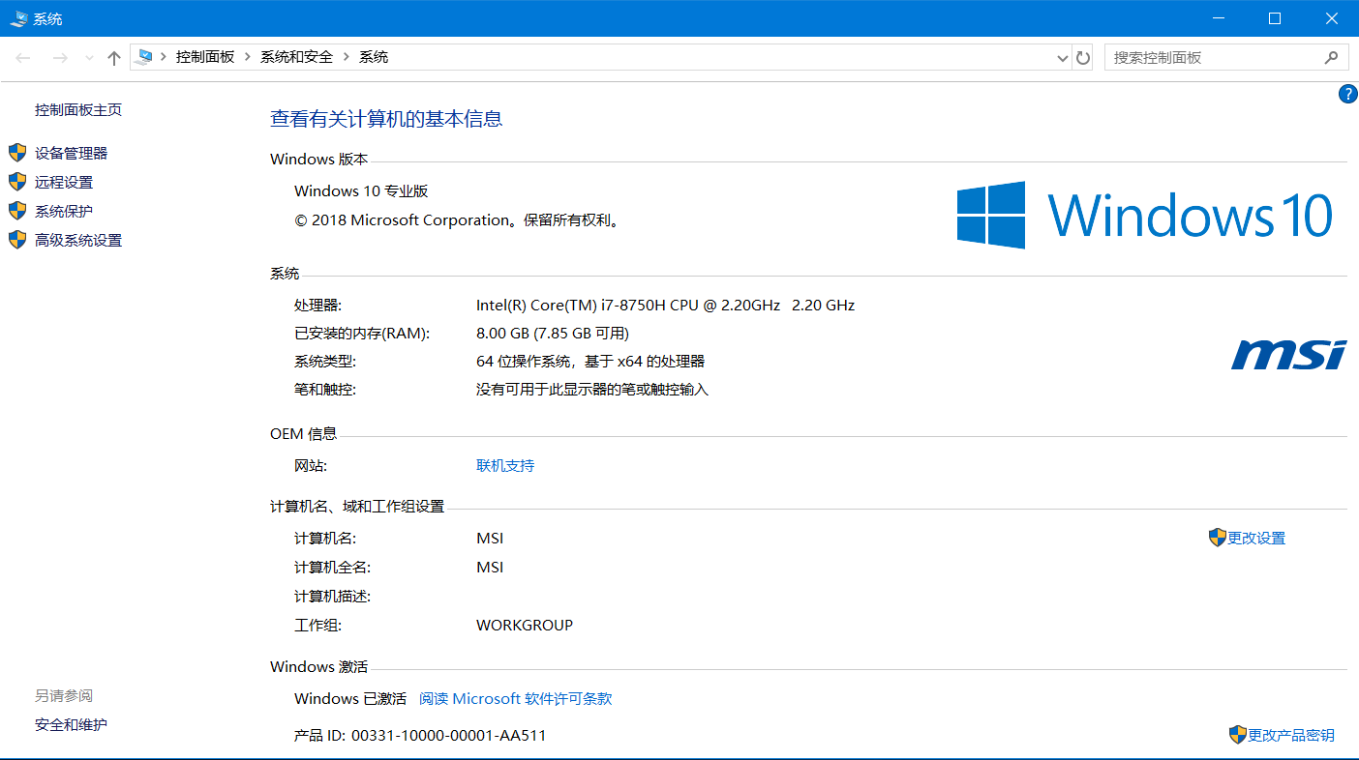Open the 联机支持 website link
Viewport: 1359px width, 760px height.
505,465
